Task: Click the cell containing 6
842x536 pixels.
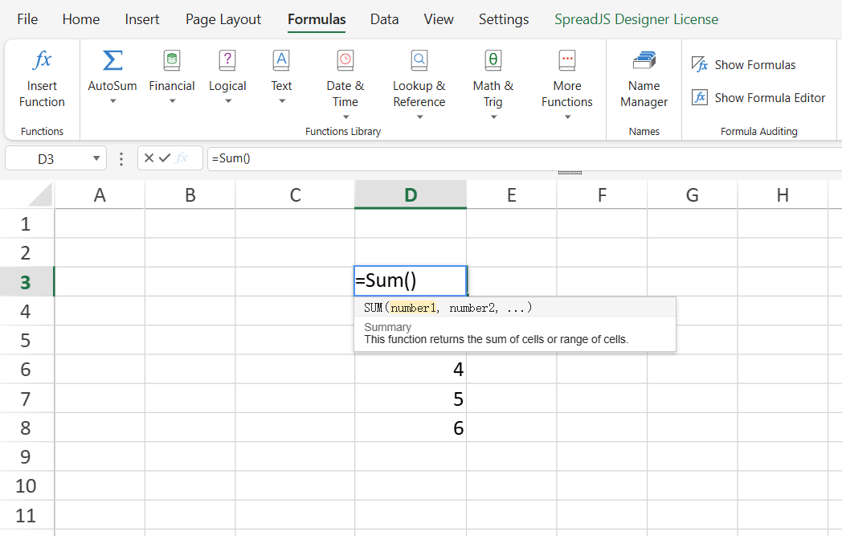Action: click(411, 428)
